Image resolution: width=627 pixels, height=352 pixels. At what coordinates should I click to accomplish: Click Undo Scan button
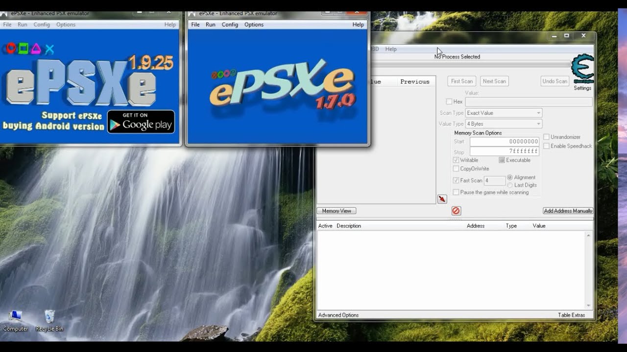pyautogui.click(x=555, y=81)
